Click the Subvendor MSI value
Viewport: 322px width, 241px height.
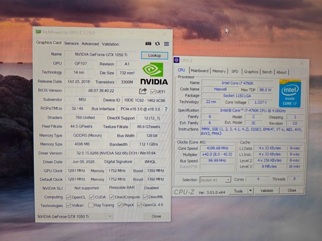(x=82, y=99)
